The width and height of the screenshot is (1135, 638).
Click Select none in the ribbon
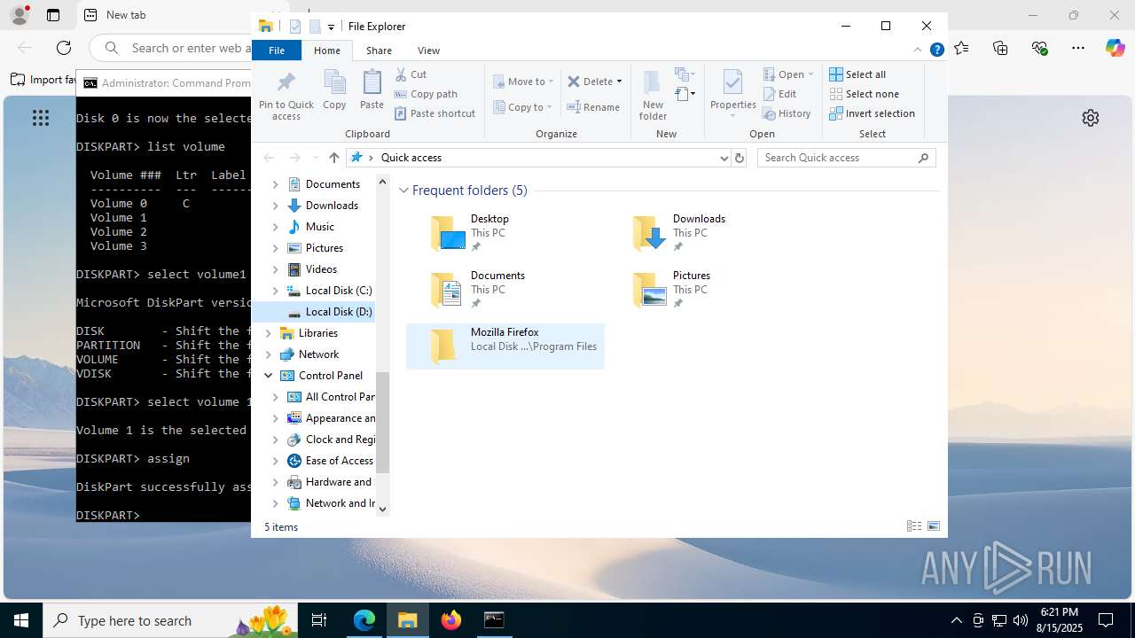(x=864, y=94)
